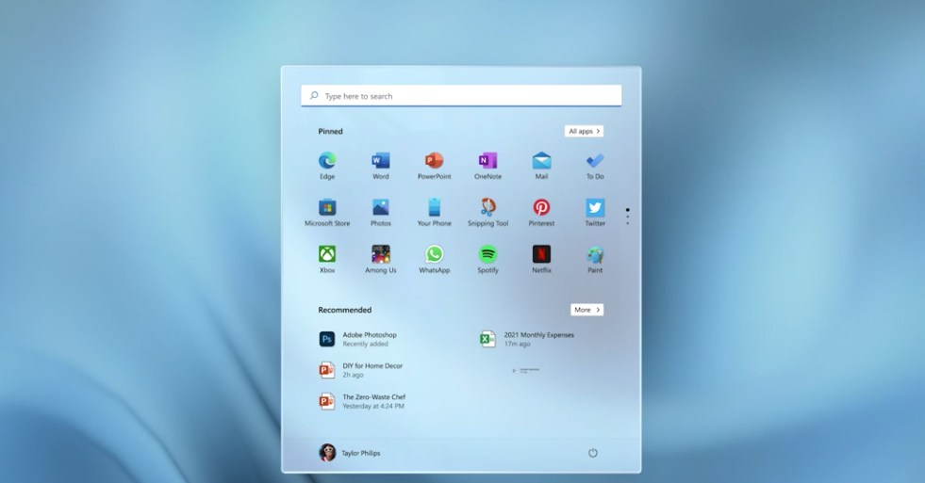Open DIY for Home Decor presentation
925x483 pixels.
(361, 370)
